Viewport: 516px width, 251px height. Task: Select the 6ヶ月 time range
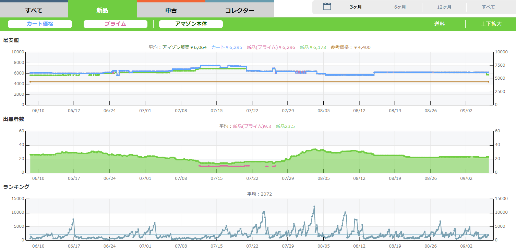click(x=400, y=7)
